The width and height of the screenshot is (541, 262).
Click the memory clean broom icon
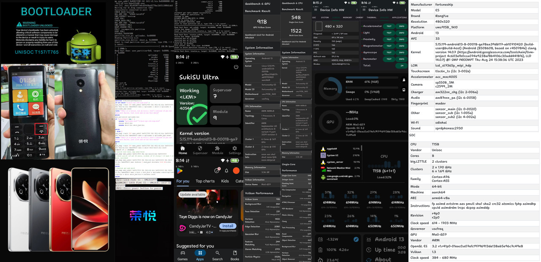coord(403,79)
